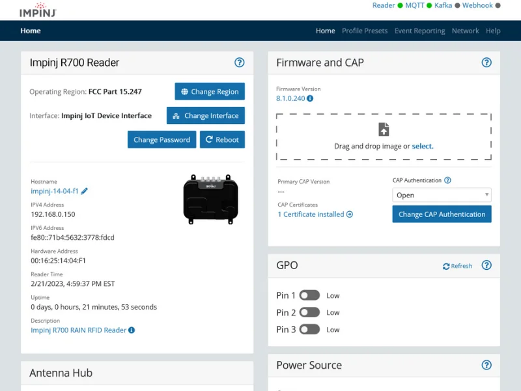Open help for the Power Source panel
The width and height of the screenshot is (521, 391).
[x=486, y=366]
